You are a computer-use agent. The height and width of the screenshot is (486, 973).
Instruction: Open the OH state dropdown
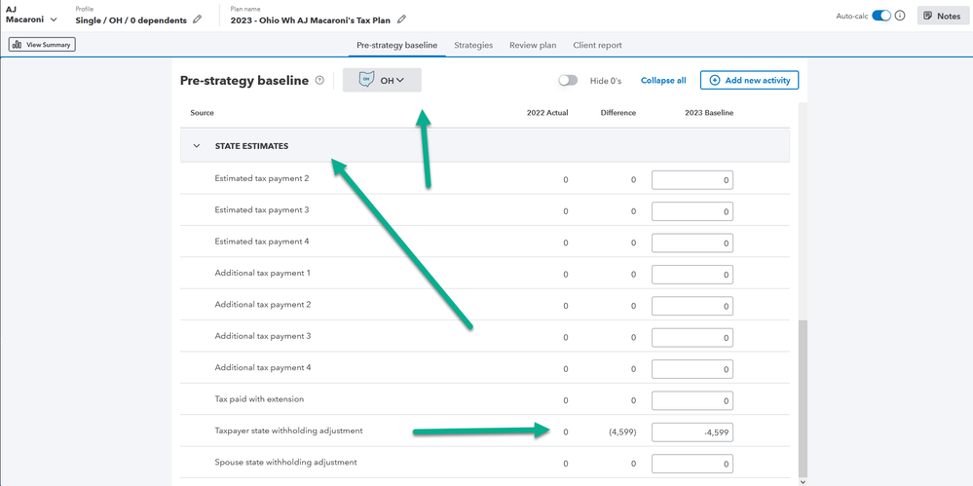393,81
